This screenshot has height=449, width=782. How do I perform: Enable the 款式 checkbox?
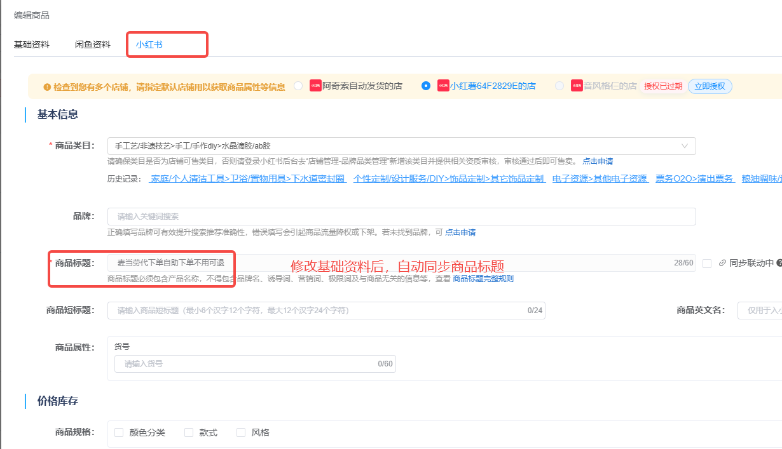pos(189,432)
